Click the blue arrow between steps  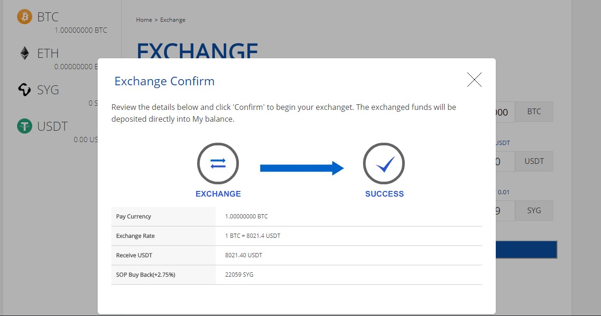(x=301, y=168)
